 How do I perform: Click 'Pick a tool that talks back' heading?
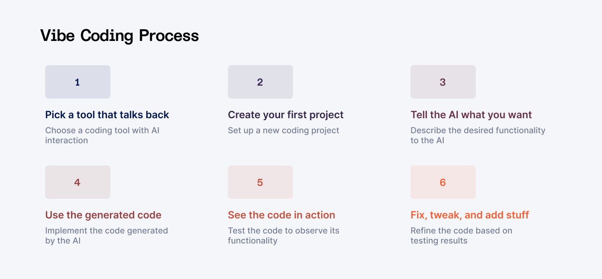click(107, 115)
